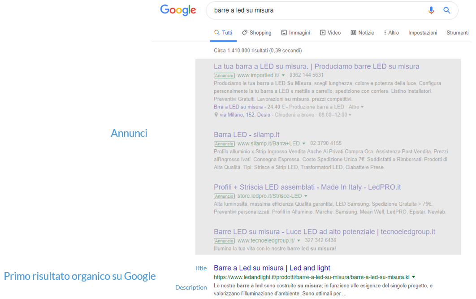The image size is (476, 299).
Task: Open the Google logo homepage
Action: point(178,11)
